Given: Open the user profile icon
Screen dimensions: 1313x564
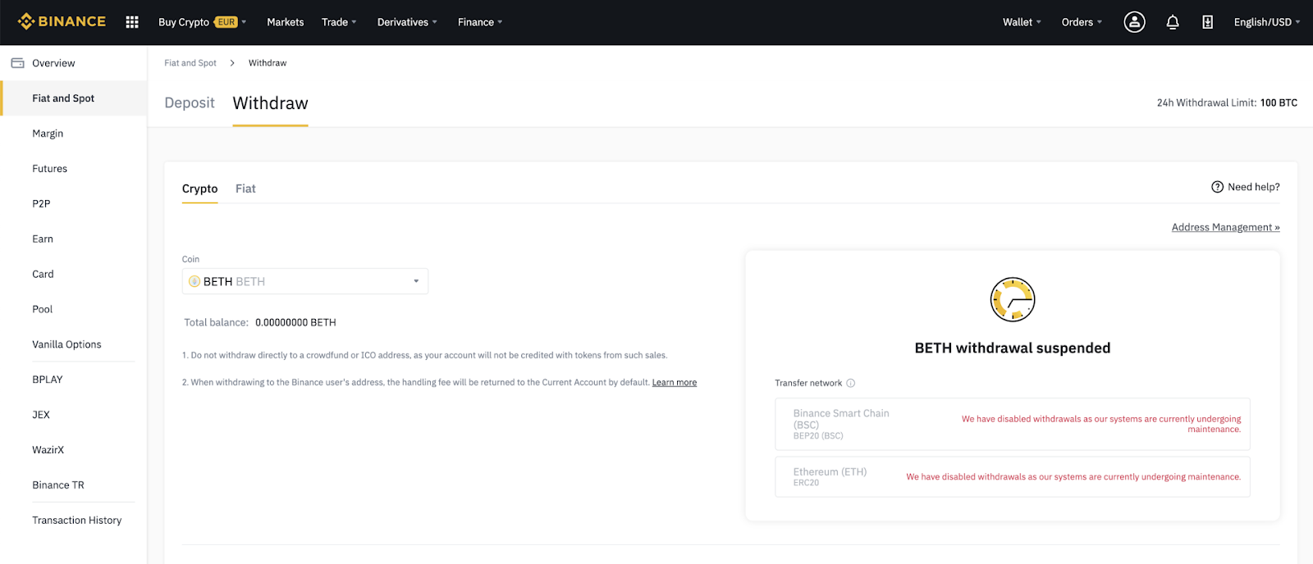Looking at the screenshot, I should (x=1134, y=22).
